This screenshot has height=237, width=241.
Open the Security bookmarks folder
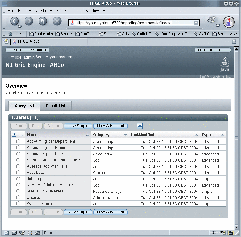(x=222, y=34)
